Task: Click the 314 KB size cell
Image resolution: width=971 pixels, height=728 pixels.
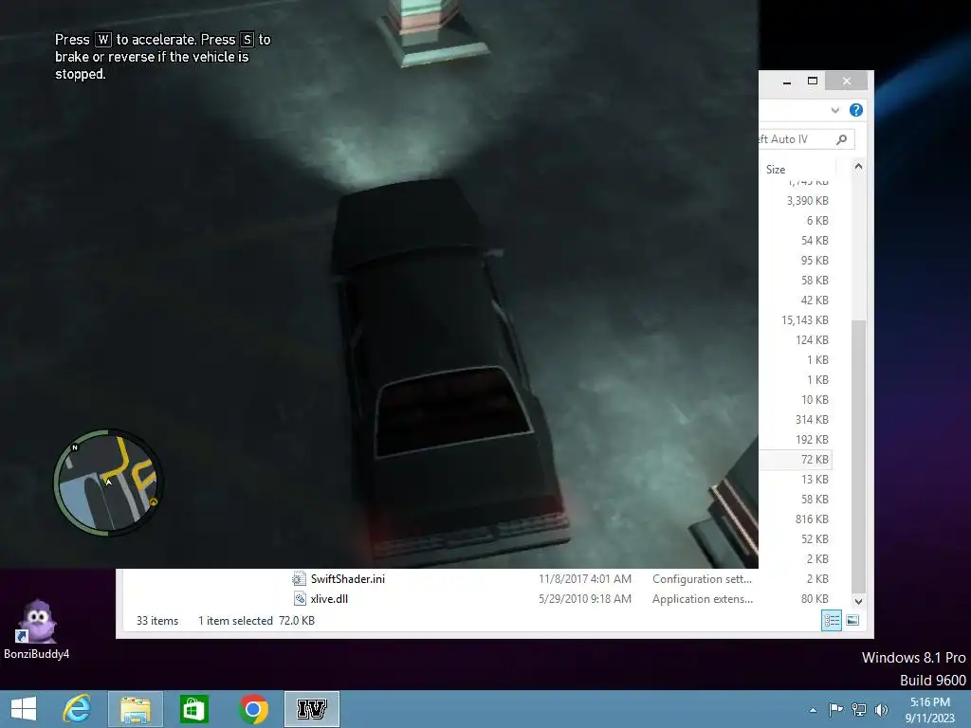Action: [812, 419]
